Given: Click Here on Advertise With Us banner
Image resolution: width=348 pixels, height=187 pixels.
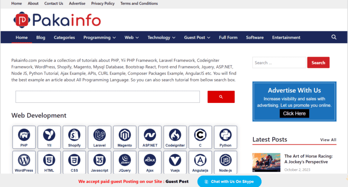Looking at the screenshot, I should (x=294, y=114).
